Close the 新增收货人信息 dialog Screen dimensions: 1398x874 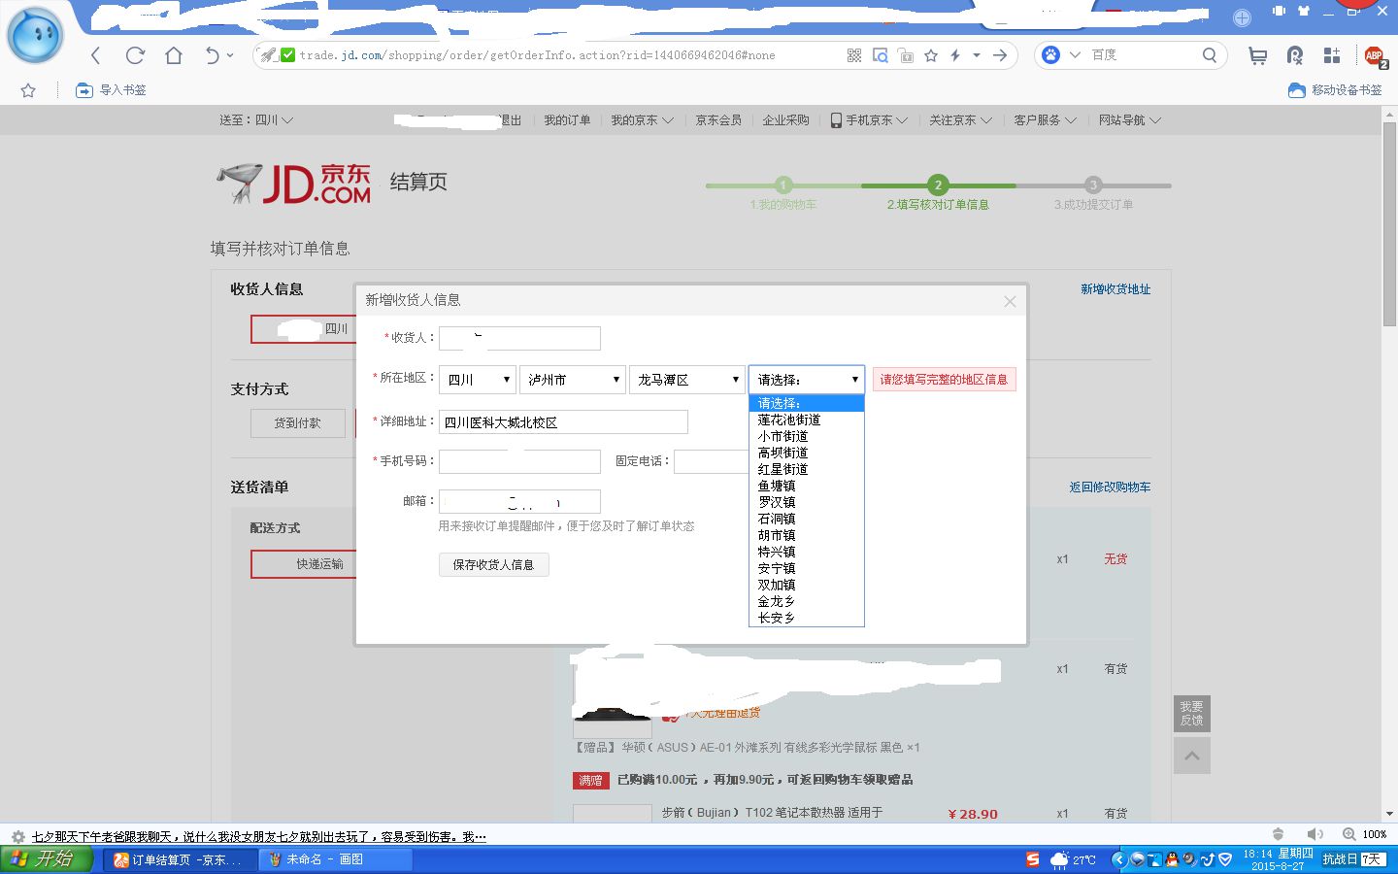click(x=1010, y=301)
